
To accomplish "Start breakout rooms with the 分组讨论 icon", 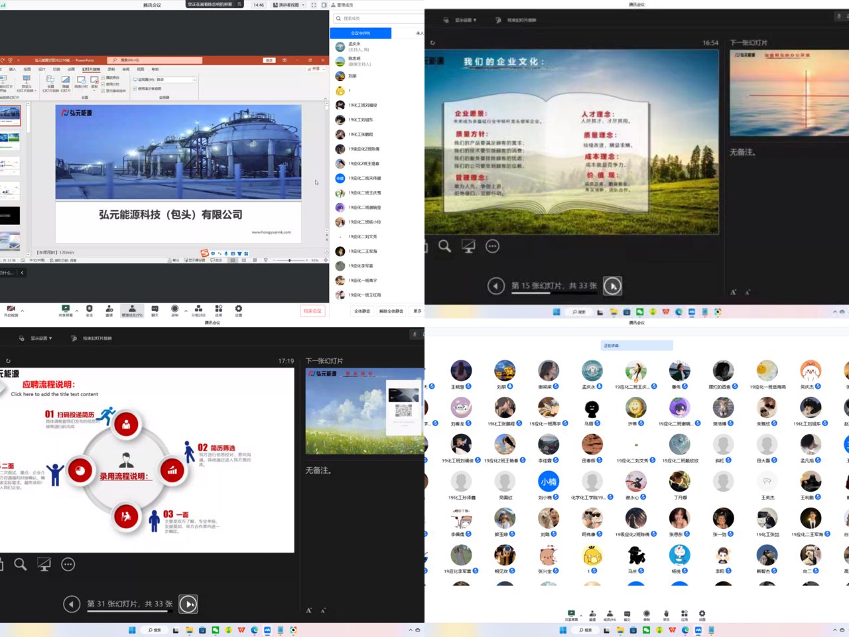I will (x=198, y=310).
